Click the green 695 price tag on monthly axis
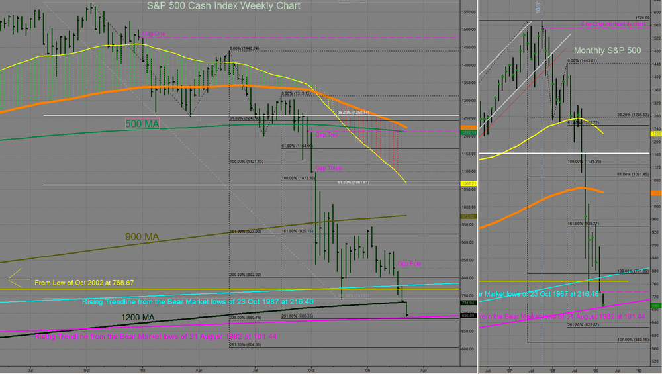The width and height of the screenshot is (662, 374). point(656,306)
